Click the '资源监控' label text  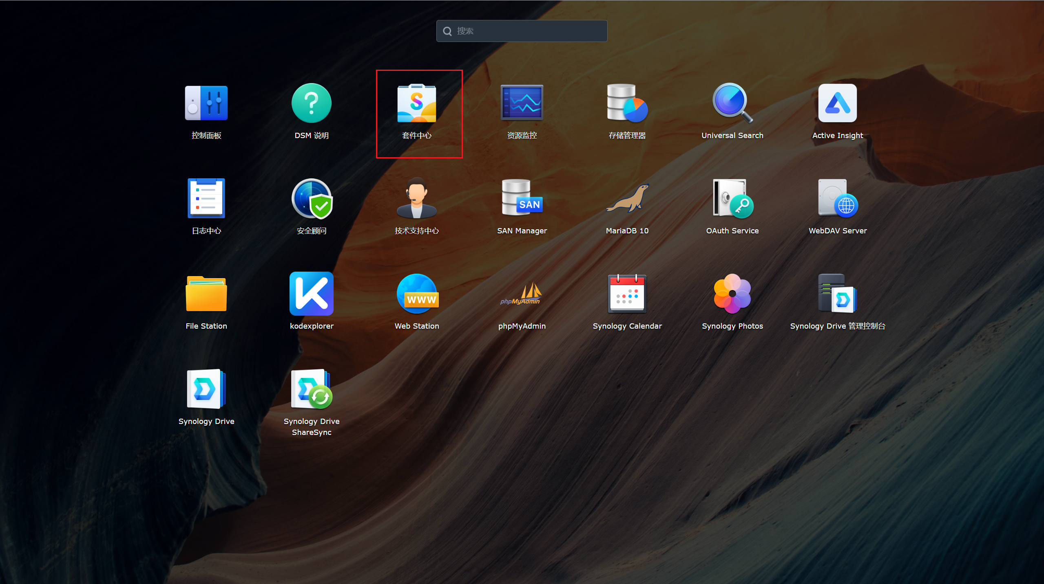pos(522,136)
